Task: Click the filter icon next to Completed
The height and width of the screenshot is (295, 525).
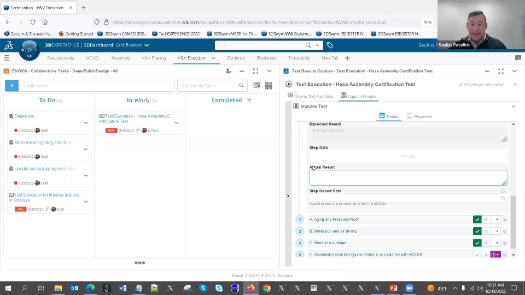Action: [249, 101]
